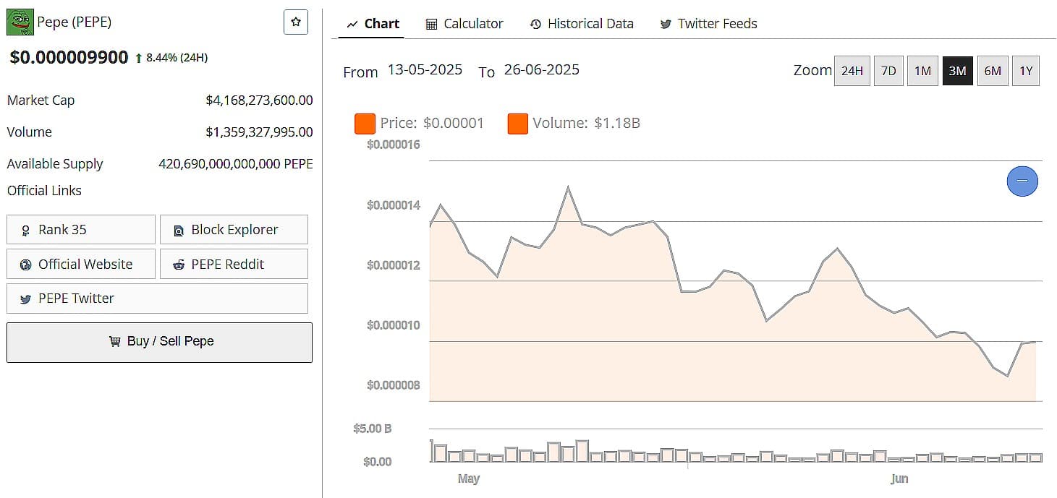Click the Zoom label
1057x498 pixels.
(812, 70)
